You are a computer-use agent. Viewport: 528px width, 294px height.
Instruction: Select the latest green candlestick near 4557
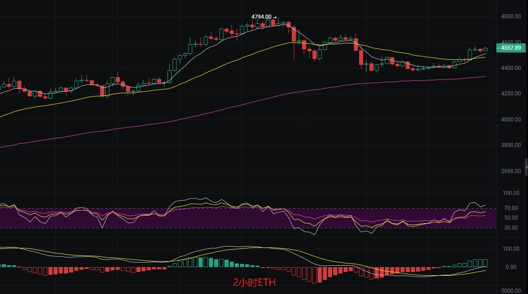click(x=485, y=49)
